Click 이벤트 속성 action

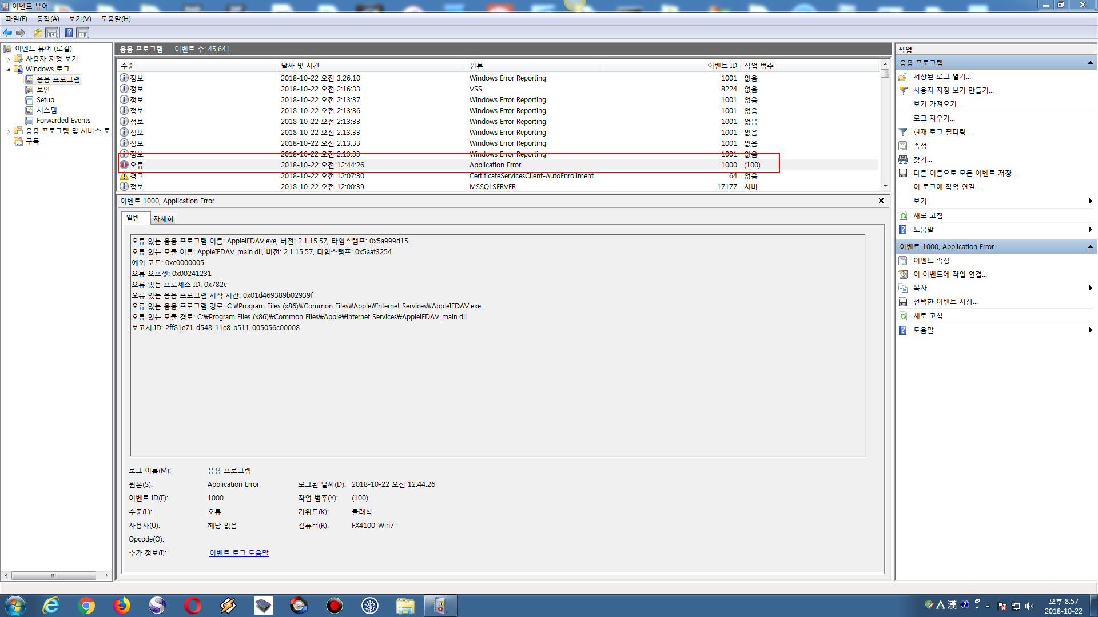(x=931, y=261)
